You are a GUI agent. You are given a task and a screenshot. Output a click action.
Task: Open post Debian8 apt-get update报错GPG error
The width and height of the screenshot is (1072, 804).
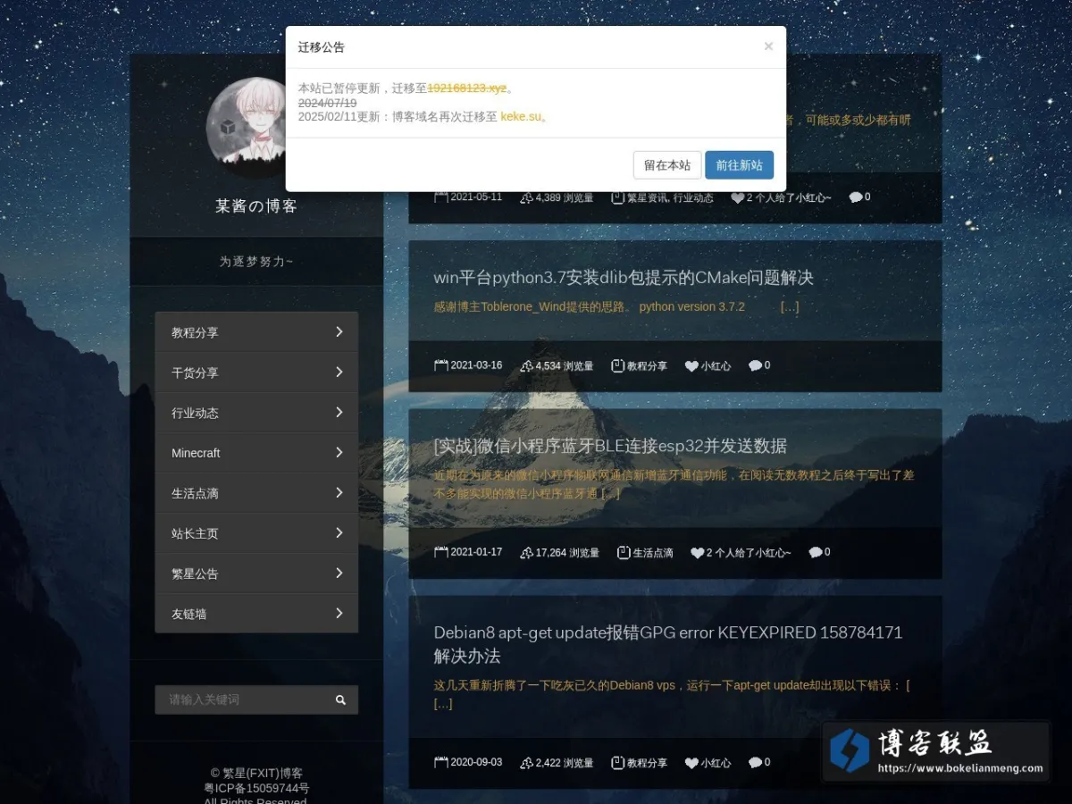click(x=668, y=644)
